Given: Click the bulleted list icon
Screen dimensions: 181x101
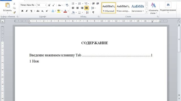Looking at the screenshot, I should tap(73, 4).
